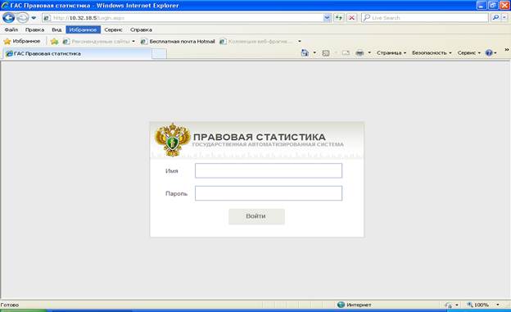Click the Имя username input field
This screenshot has height=312, width=511.
point(269,170)
